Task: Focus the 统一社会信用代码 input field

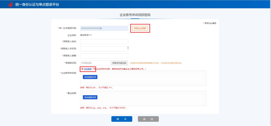Action: pyautogui.click(x=104, y=28)
